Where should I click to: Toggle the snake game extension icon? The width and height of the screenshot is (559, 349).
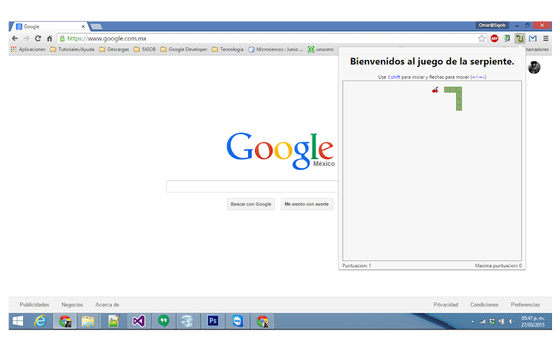520,38
